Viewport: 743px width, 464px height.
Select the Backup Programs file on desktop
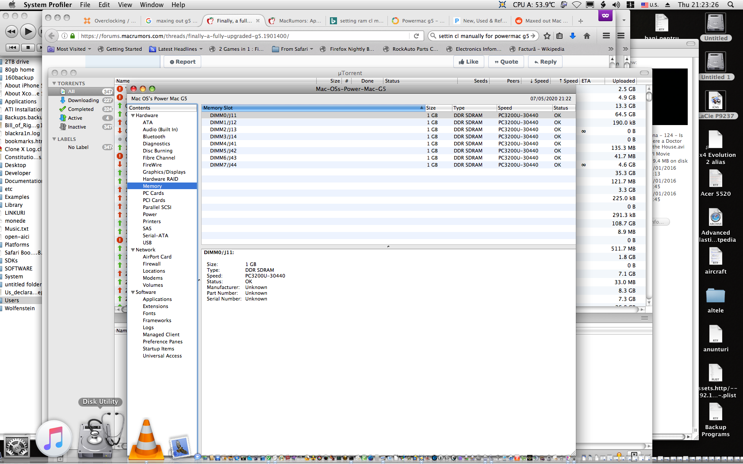(x=716, y=420)
